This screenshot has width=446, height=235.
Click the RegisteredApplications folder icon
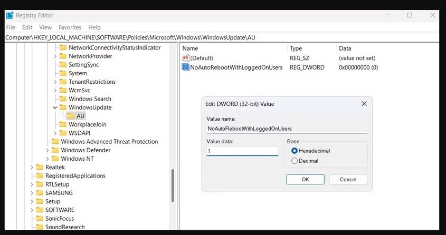tap(40, 175)
